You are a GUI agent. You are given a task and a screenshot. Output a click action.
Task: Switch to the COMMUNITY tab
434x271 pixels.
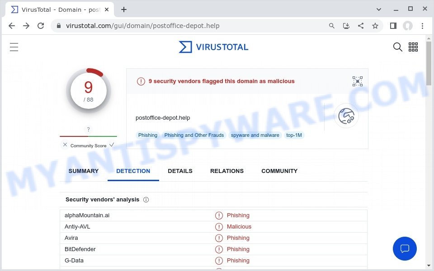[279, 171]
